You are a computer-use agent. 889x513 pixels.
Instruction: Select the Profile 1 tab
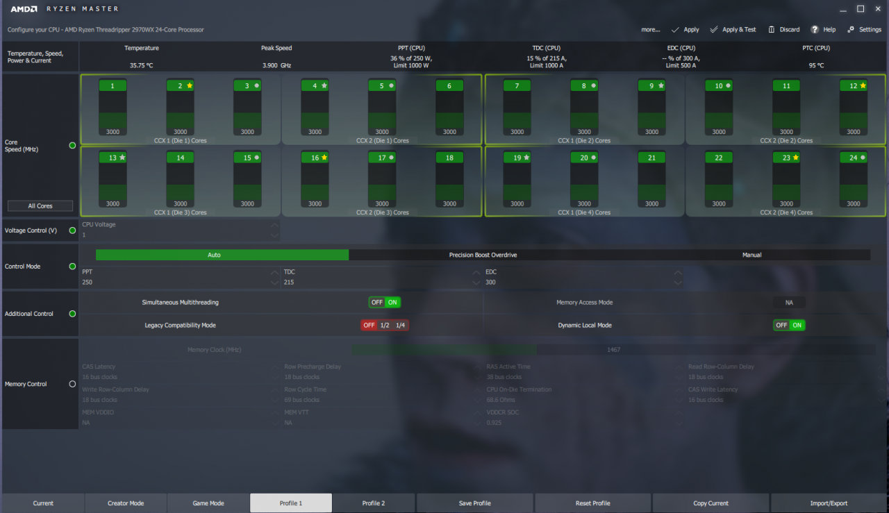291,503
